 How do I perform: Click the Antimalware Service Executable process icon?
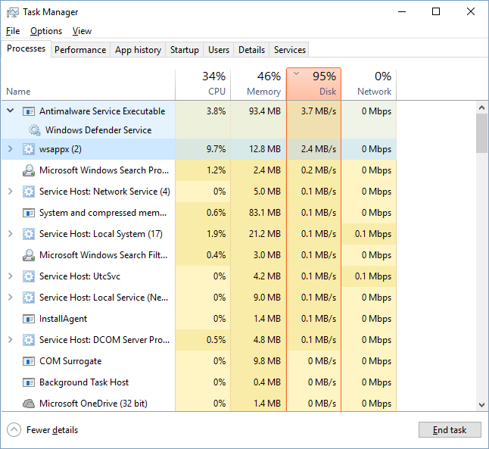(29, 111)
